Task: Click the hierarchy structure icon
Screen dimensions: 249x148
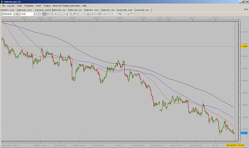Action: coord(128,14)
